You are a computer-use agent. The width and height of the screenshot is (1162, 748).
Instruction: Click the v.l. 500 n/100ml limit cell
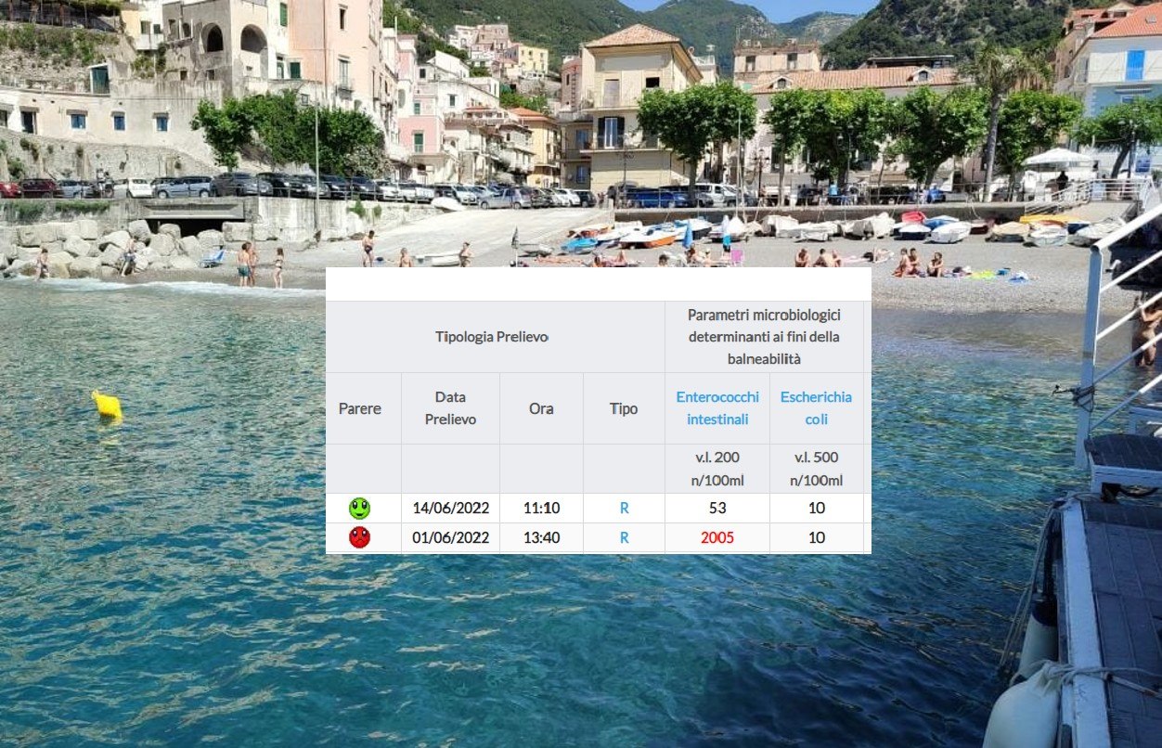click(x=817, y=469)
